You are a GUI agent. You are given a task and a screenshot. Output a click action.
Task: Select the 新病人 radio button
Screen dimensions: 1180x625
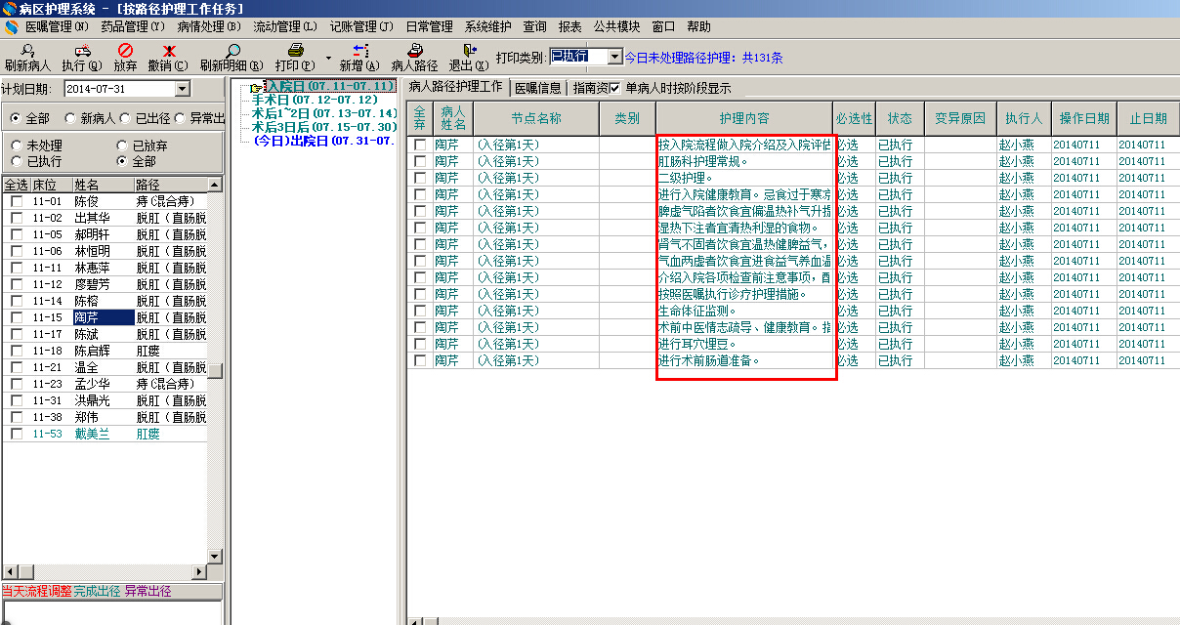(70, 118)
